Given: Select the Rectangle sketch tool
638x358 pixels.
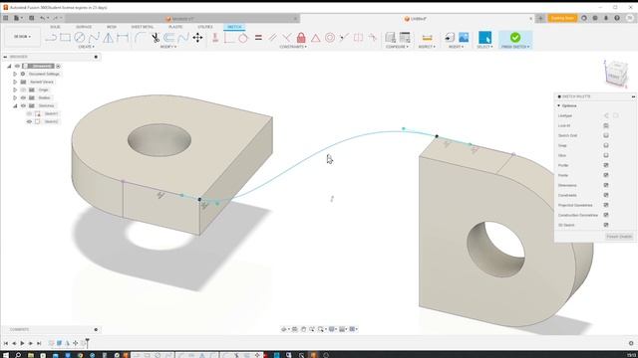Looking at the screenshot, I should (x=65, y=38).
